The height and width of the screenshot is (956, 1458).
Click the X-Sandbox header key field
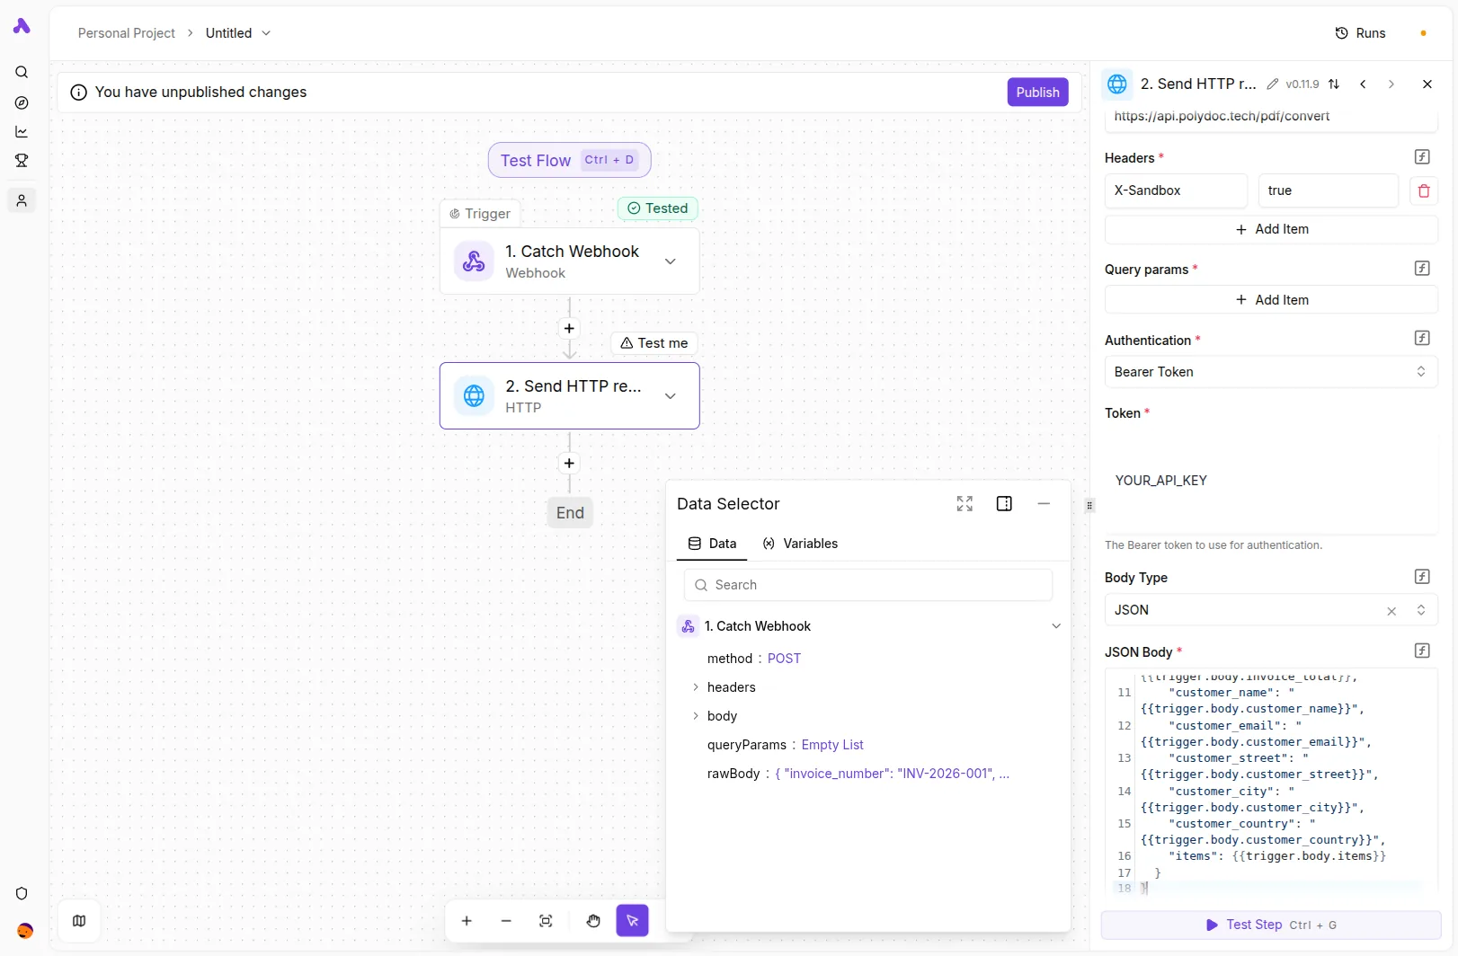tap(1176, 190)
